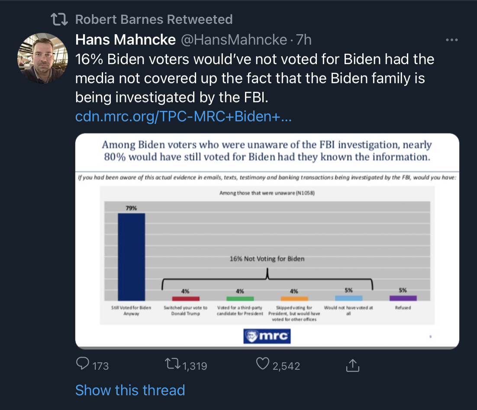Click the retweet count 1,319
The image size is (477, 410).
[195, 366]
